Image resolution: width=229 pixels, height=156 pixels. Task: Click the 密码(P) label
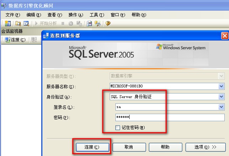[62, 118]
